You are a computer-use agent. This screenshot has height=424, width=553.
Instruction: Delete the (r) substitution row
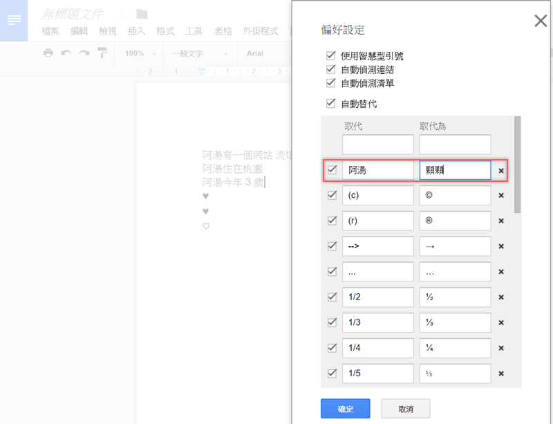click(500, 221)
